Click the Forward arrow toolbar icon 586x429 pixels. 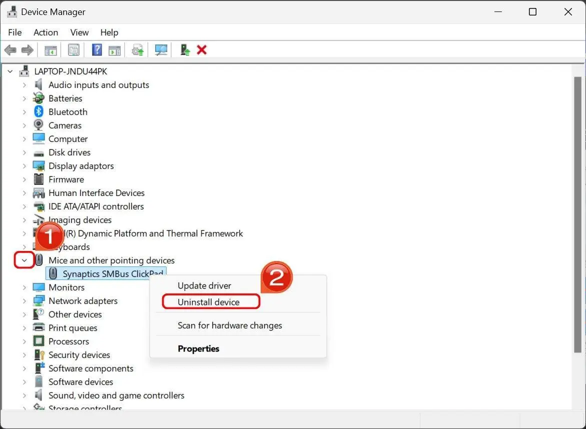[28, 50]
